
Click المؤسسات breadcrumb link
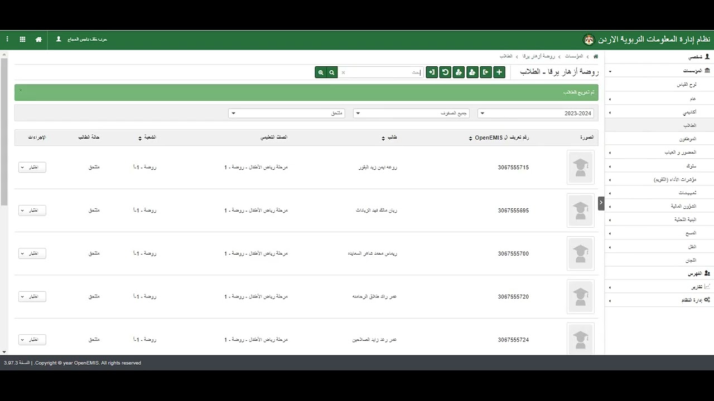coord(574,56)
